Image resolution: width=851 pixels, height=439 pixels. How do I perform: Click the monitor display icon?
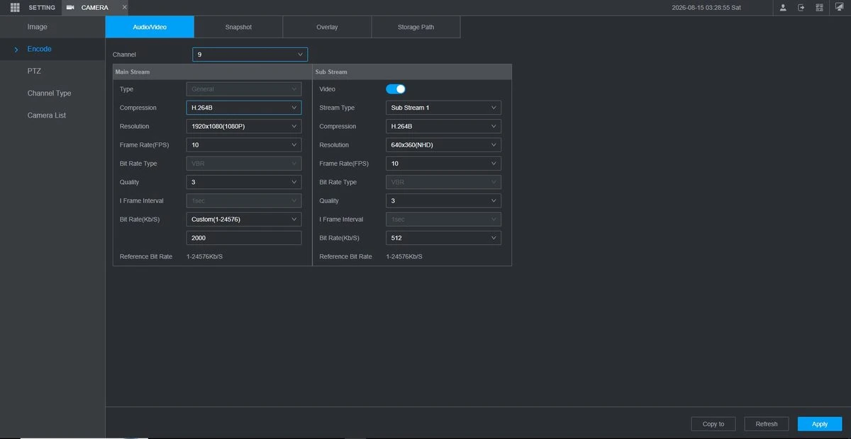point(839,7)
